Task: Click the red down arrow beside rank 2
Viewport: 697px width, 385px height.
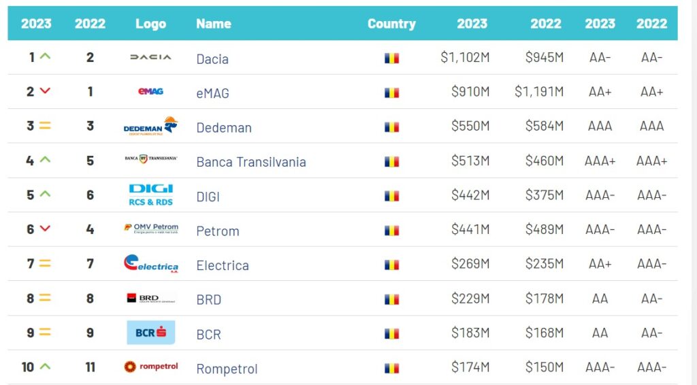Action: tap(45, 91)
